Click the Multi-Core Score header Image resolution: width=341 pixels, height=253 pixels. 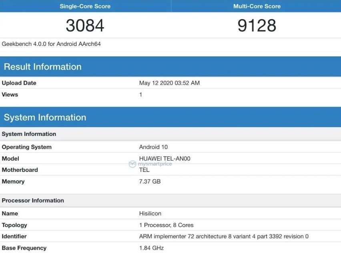(257, 6)
